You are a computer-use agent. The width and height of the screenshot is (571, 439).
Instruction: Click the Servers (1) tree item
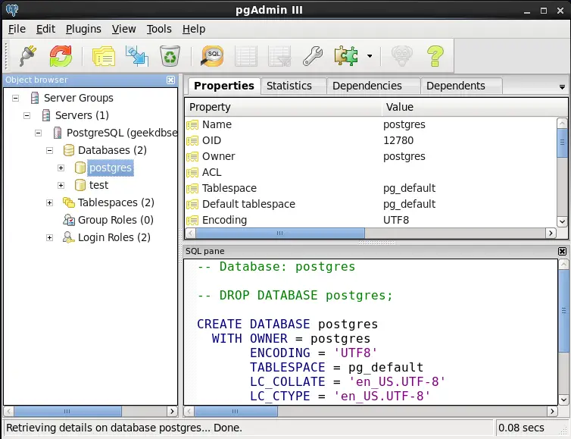click(82, 115)
